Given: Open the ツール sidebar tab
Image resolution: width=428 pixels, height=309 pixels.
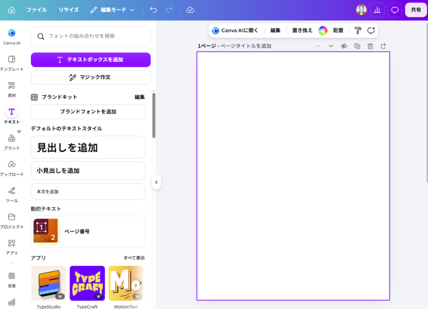Looking at the screenshot, I should click(x=11, y=195).
